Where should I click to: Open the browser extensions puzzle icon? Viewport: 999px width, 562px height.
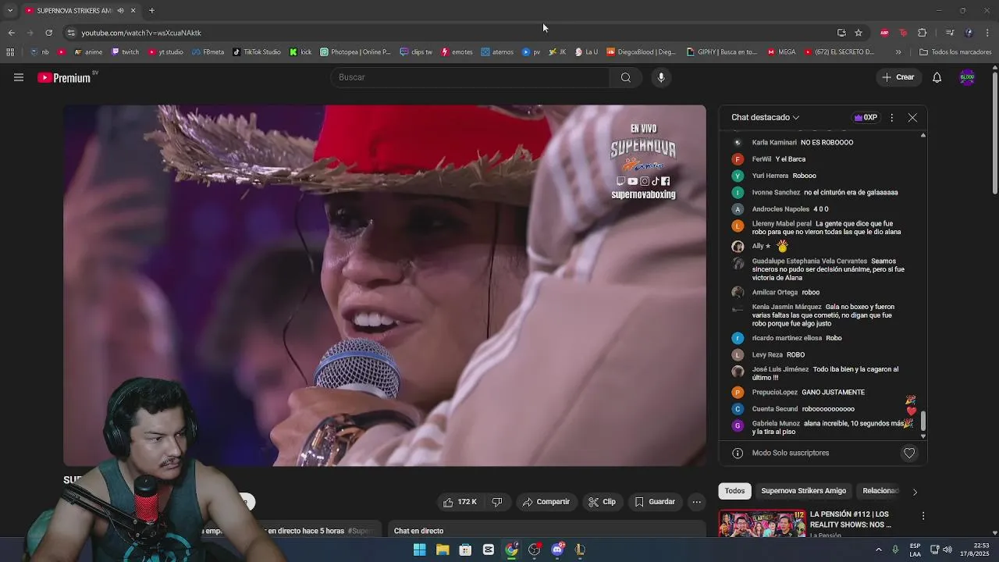tap(922, 33)
